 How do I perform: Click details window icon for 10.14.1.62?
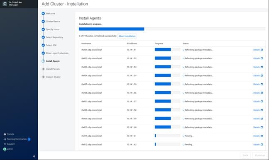[x=262, y=144]
